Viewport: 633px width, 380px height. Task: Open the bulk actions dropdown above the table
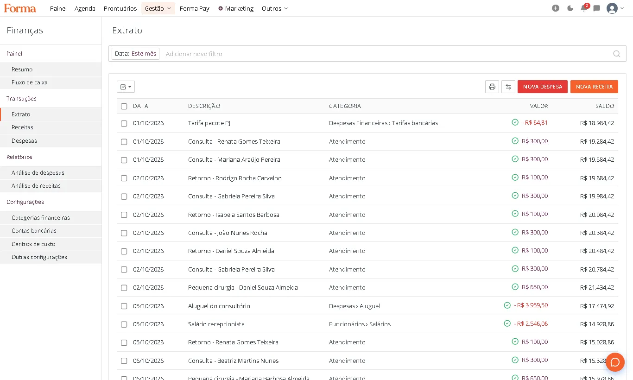pos(126,87)
